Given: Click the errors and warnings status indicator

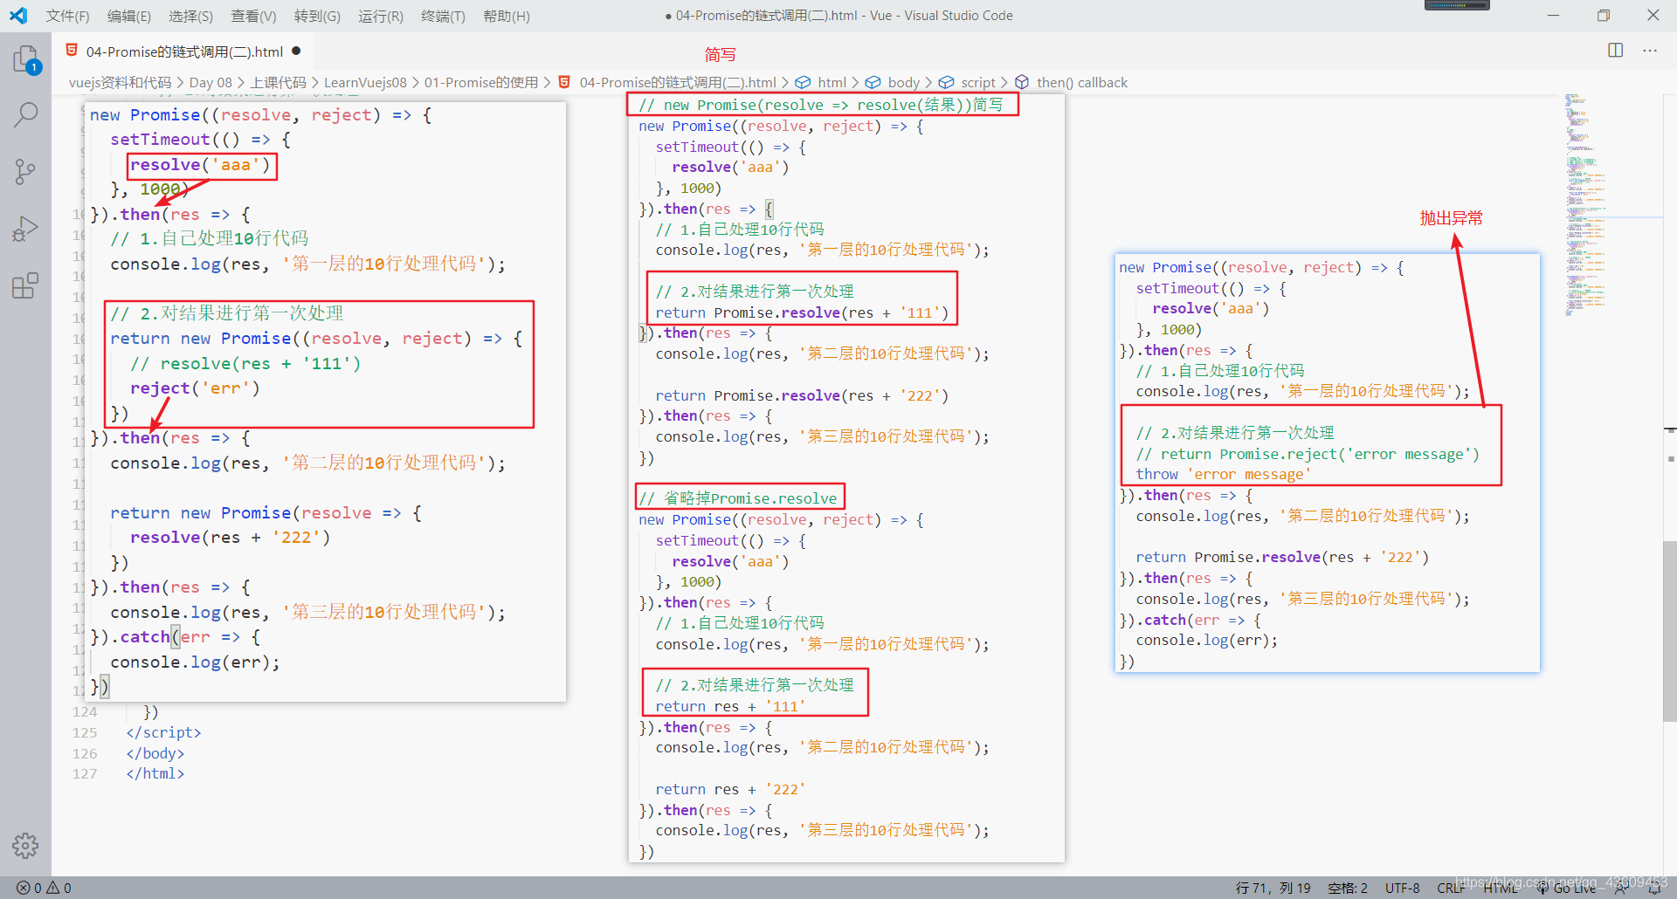Looking at the screenshot, I should coord(44,888).
